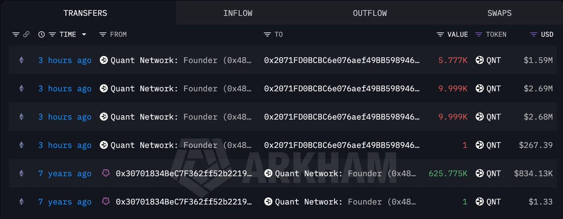Image resolution: width=563 pixels, height=219 pixels.
Task: Open the VALUE column filter icon
Action: [440, 34]
